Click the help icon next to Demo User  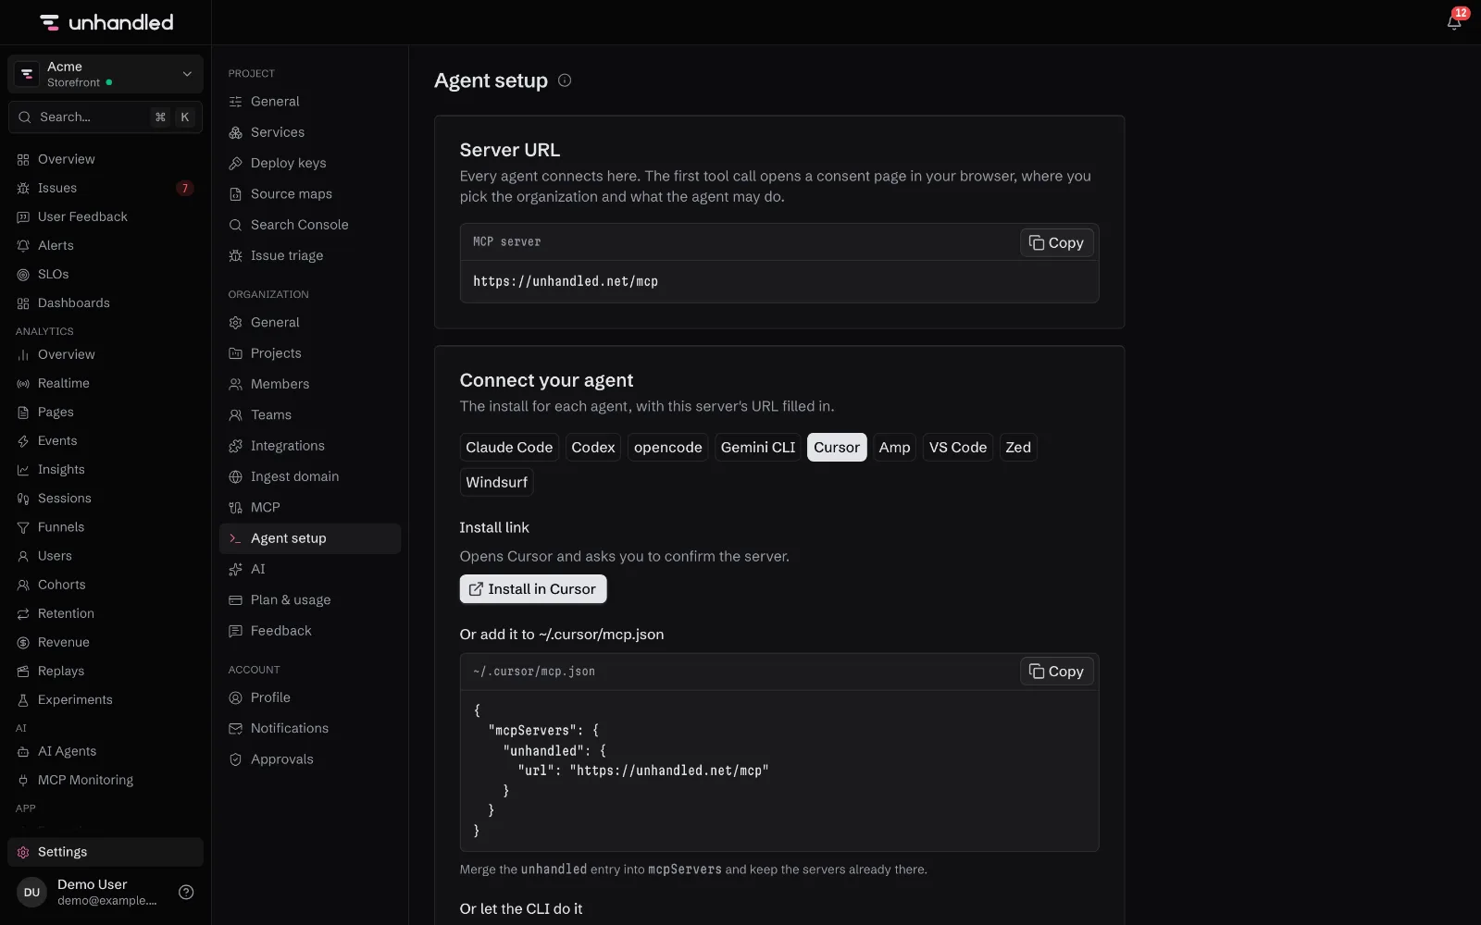(x=186, y=893)
